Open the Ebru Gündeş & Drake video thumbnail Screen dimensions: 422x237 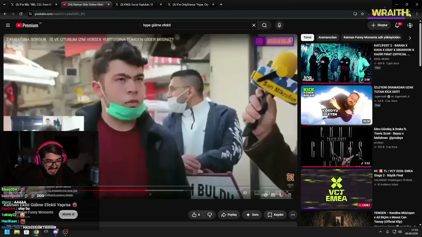tap(337, 147)
